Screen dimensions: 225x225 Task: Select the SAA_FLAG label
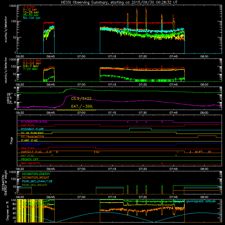[28, 148]
